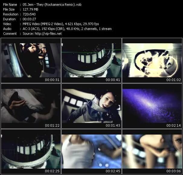The height and width of the screenshot is (175, 183).
Task: Select the file size value '127.79 MB'
Action: pos(30,9)
